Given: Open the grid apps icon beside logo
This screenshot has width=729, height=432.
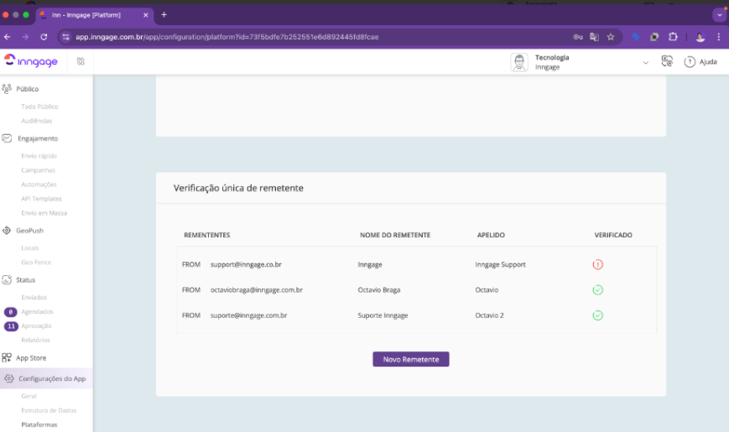Looking at the screenshot, I should click(x=81, y=61).
